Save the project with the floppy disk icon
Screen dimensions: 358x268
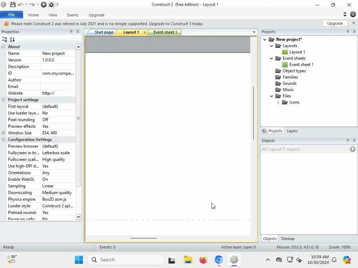pyautogui.click(x=13, y=5)
